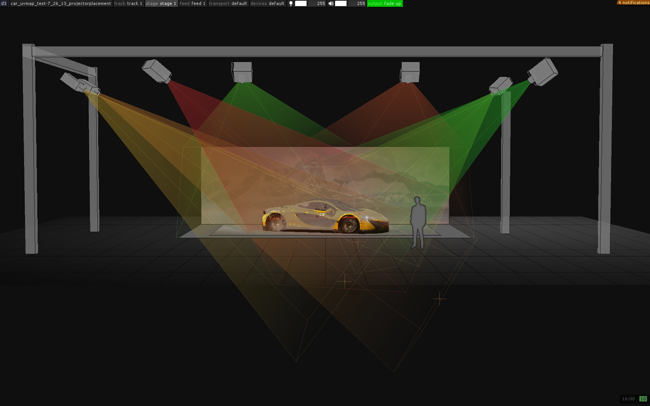Select the center-left projector with green beam
Image resolution: width=650 pixels, height=406 pixels.
(x=242, y=72)
